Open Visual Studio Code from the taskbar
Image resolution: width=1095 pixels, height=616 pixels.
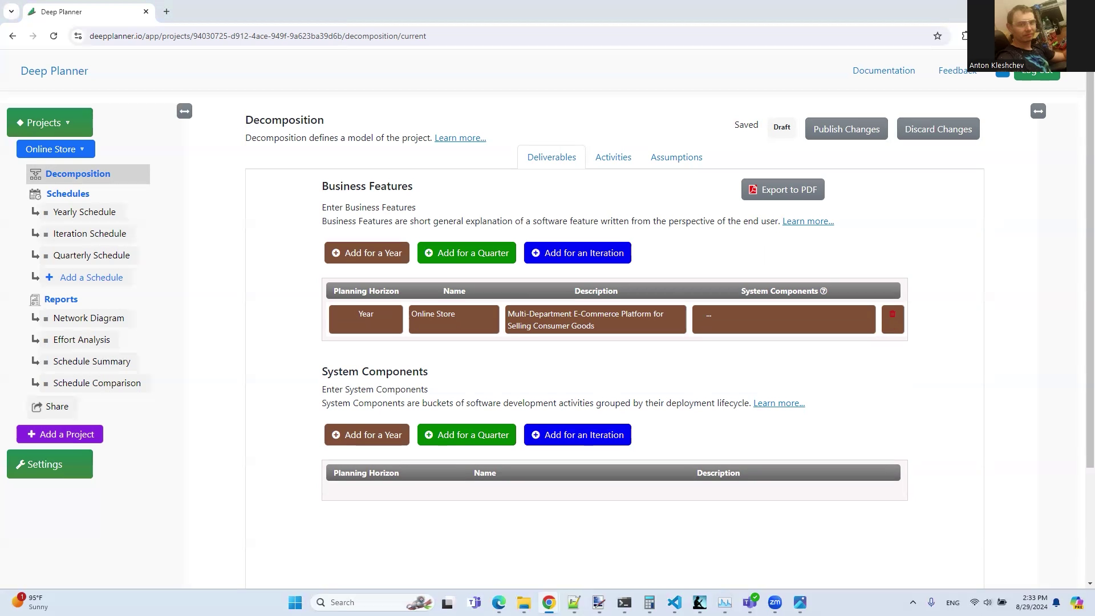coord(674,602)
